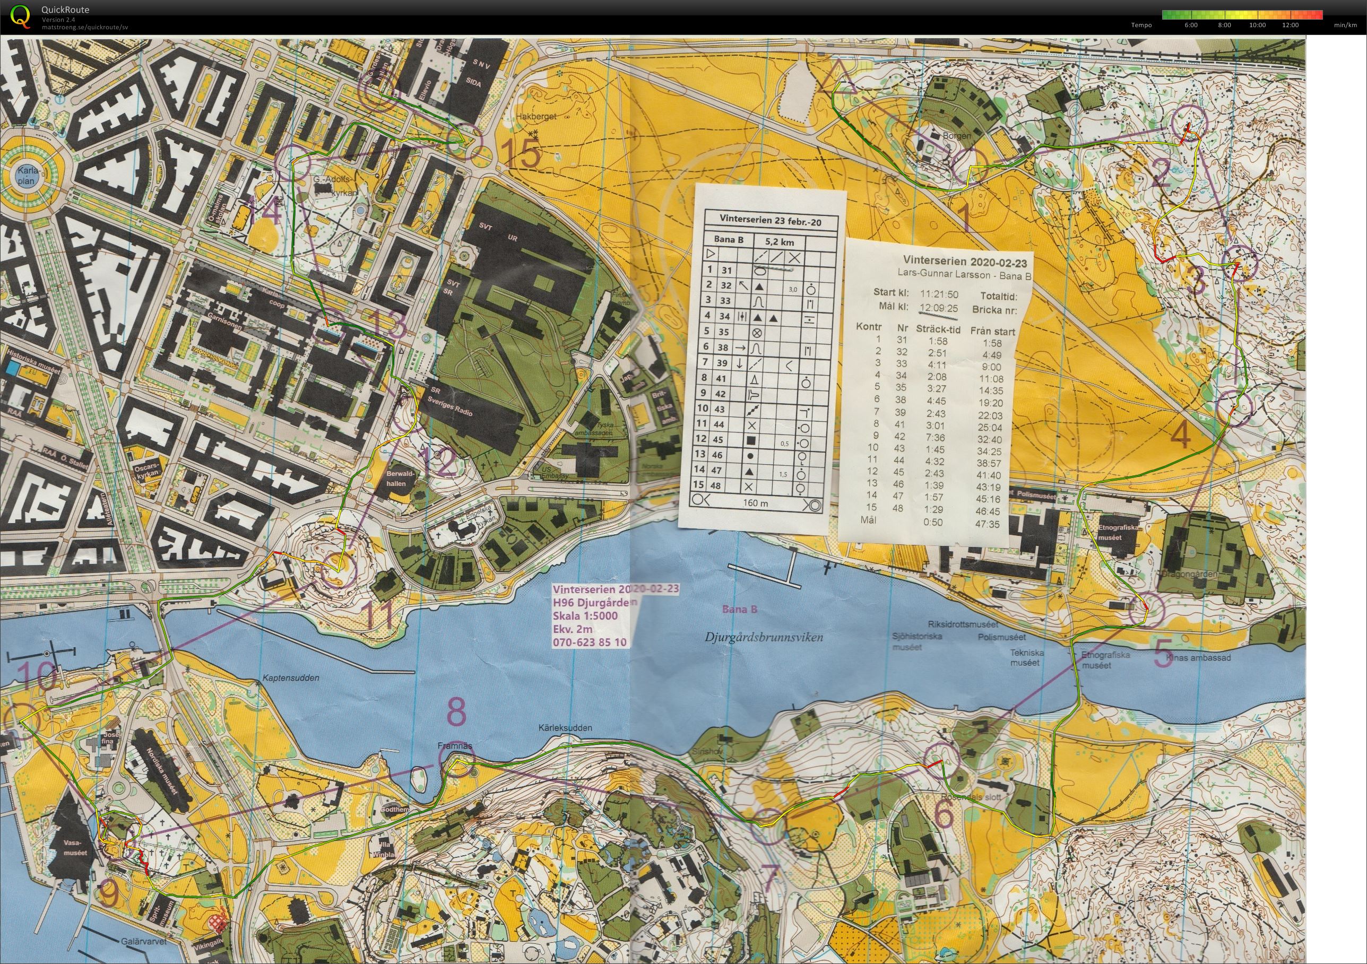Click the pink Skala 1:5000 map label

point(585,616)
